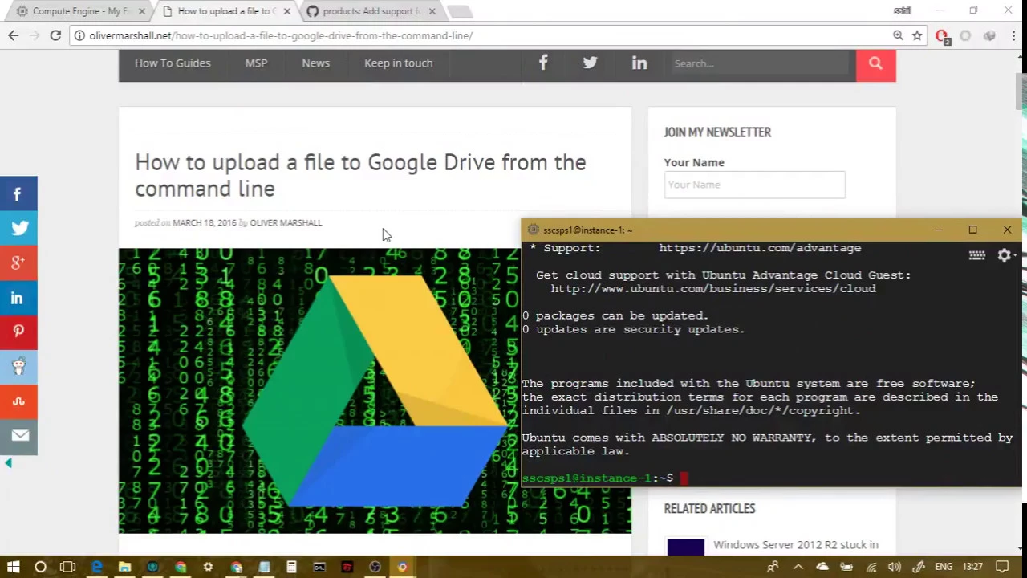Click the LinkedIn icon in the site header
Viewport: 1027px width, 578px height.
click(639, 63)
